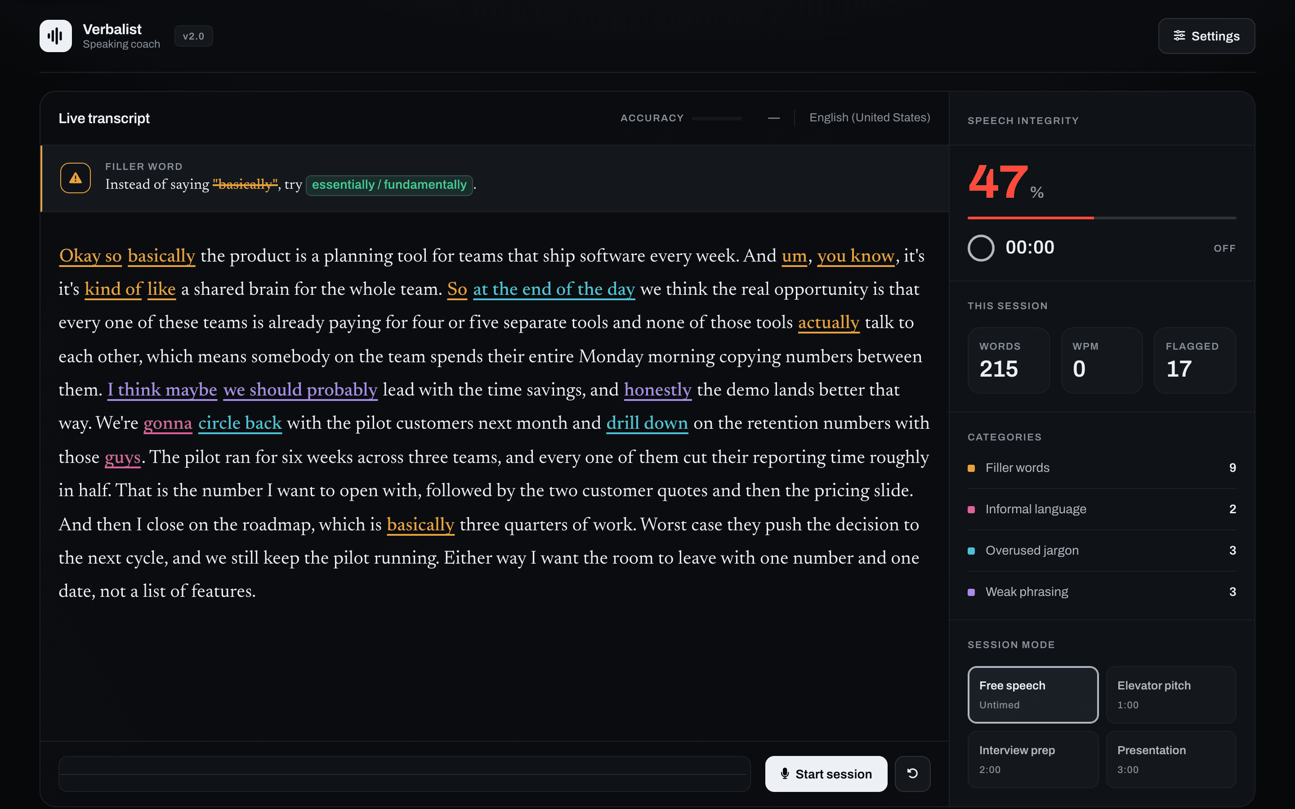This screenshot has height=809, width=1295.
Task: Click the speech integrity score bar
Action: [1102, 218]
